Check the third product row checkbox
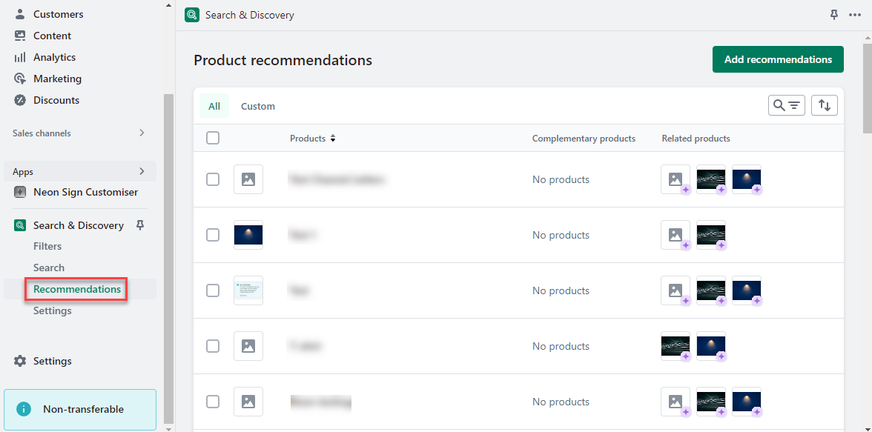This screenshot has width=872, height=432. [x=213, y=290]
